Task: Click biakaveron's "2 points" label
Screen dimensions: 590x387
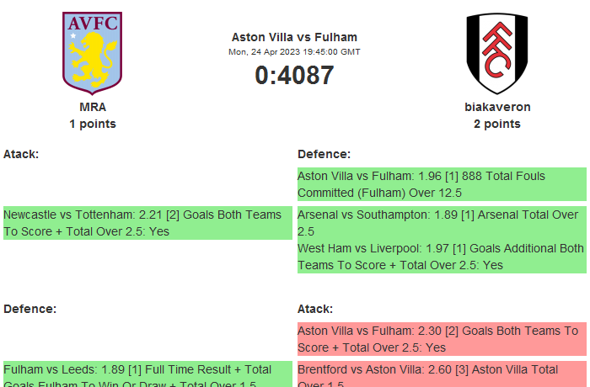Action: (497, 124)
